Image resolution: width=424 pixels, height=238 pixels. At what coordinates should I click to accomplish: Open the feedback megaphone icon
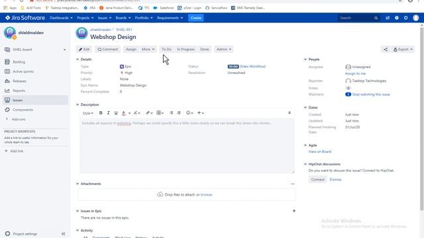(x=388, y=18)
